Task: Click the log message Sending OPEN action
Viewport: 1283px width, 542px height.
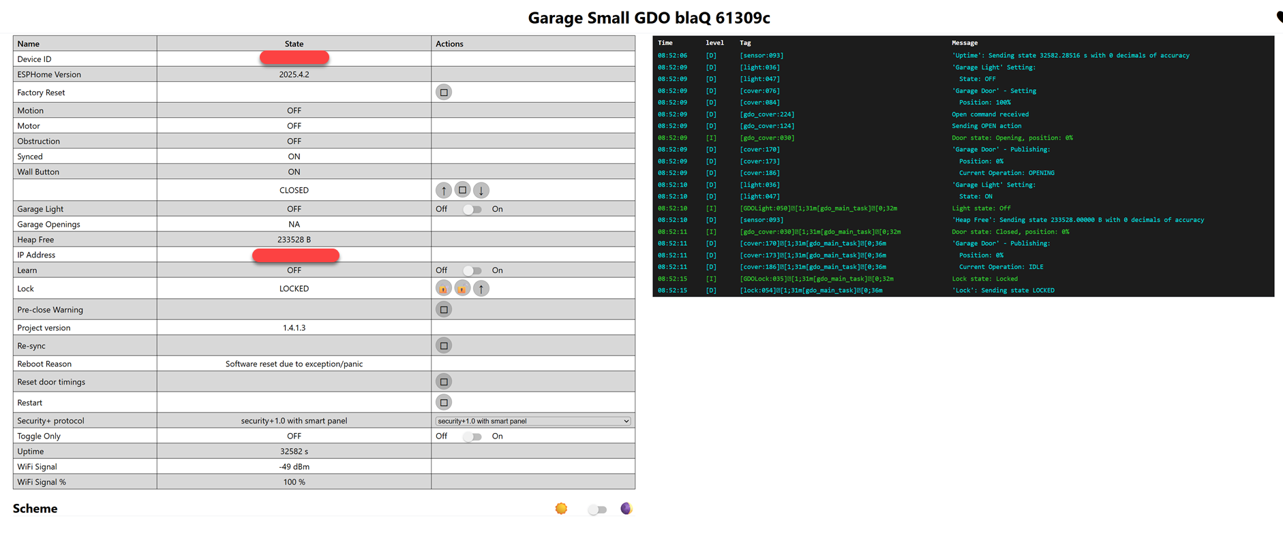Action: pos(986,126)
